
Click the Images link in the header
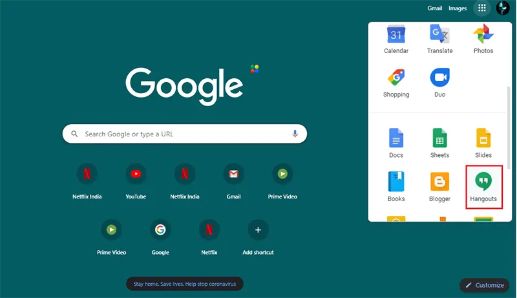tap(458, 8)
